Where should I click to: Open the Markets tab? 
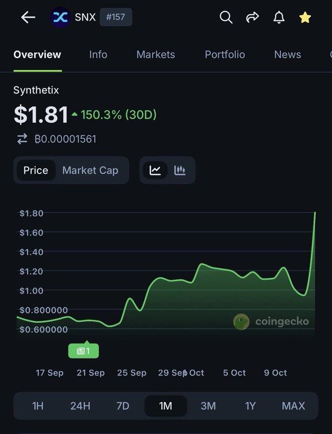click(x=155, y=54)
